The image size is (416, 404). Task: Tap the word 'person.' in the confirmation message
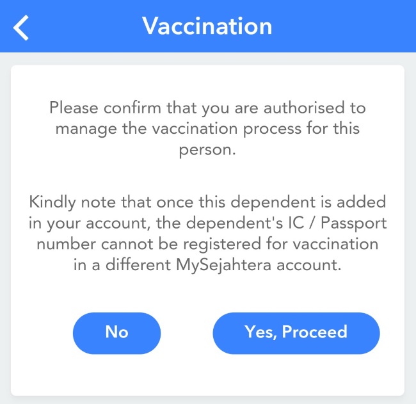pyautogui.click(x=207, y=150)
